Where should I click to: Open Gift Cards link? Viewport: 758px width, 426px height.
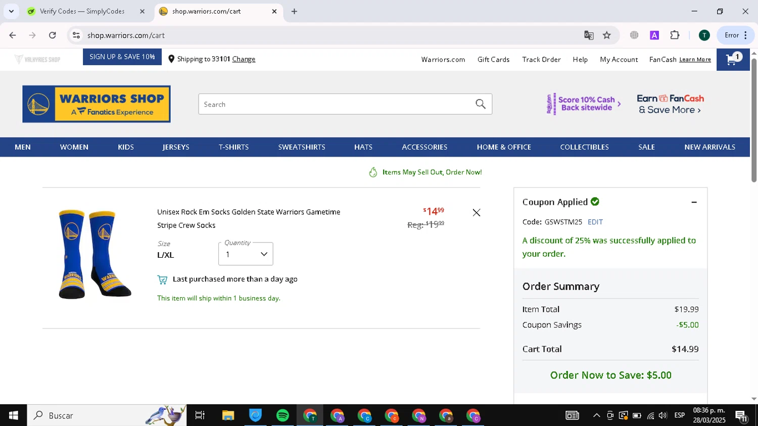pyautogui.click(x=493, y=60)
